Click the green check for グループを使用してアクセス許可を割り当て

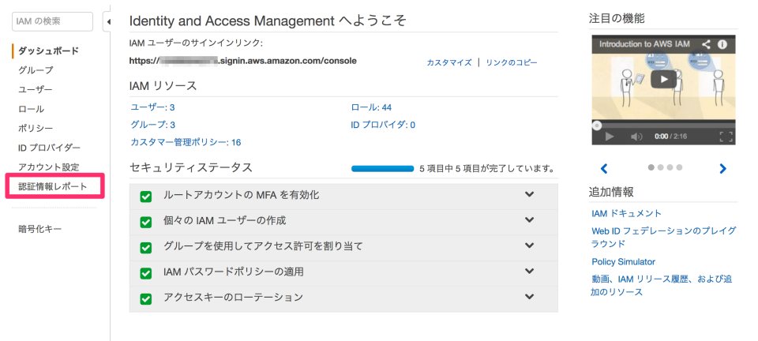point(145,248)
